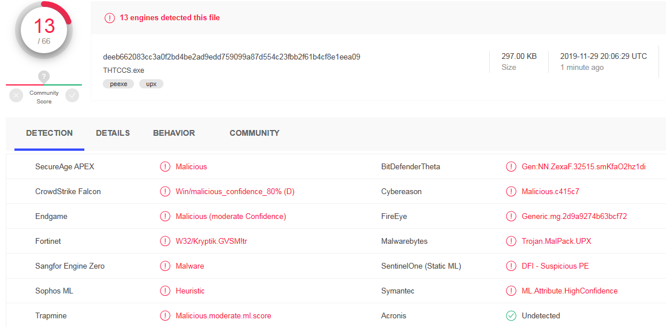Screen dimensions: 666x327
Task: Click the question mark community score marker
Action: [44, 77]
